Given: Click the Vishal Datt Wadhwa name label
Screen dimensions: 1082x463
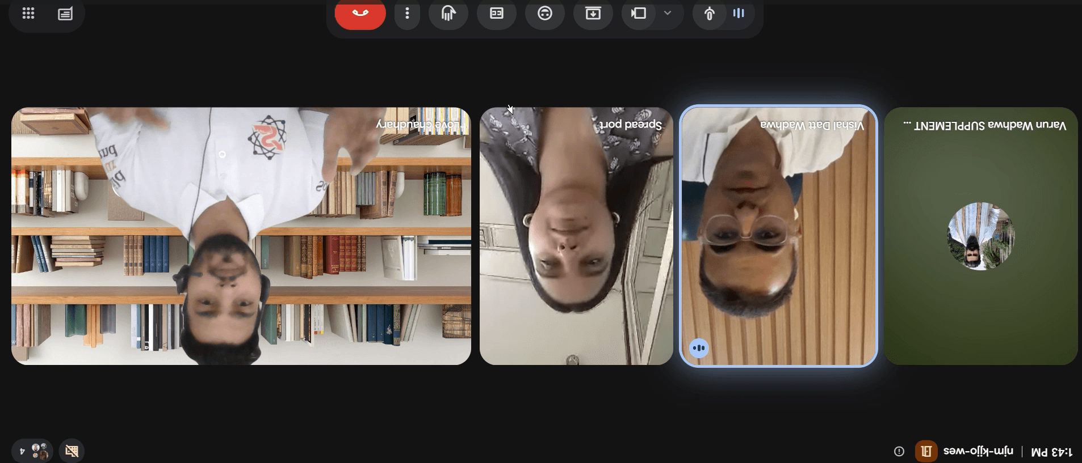Looking at the screenshot, I should coord(812,125).
